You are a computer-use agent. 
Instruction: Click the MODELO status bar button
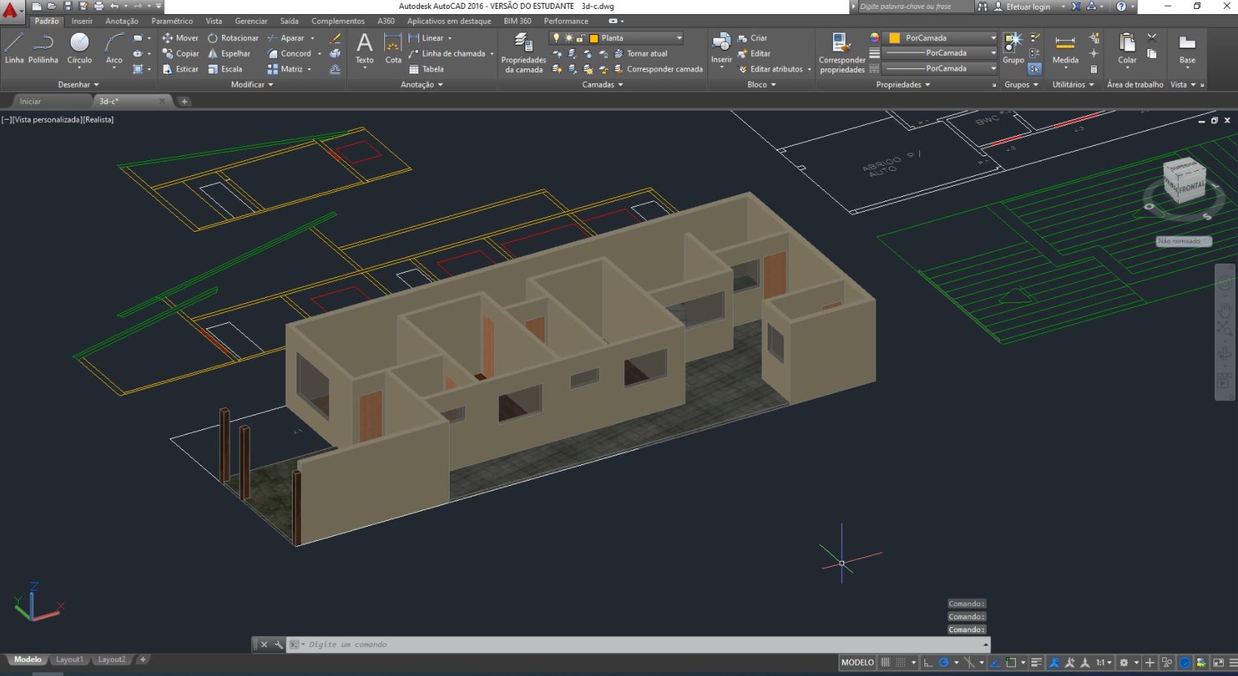857,663
